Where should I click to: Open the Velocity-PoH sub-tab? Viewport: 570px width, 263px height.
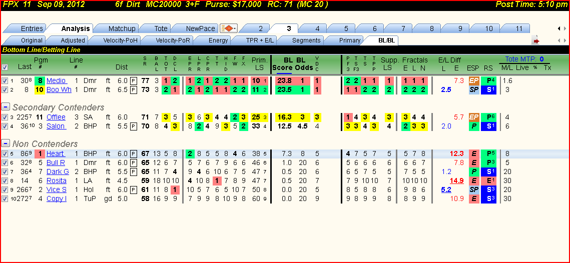tap(120, 40)
